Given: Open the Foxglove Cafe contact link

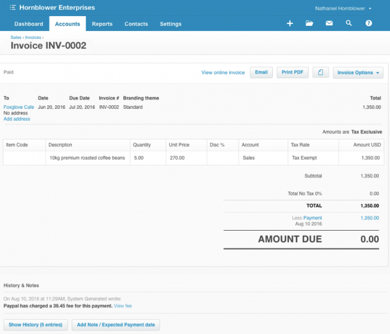Looking at the screenshot, I should [19, 107].
